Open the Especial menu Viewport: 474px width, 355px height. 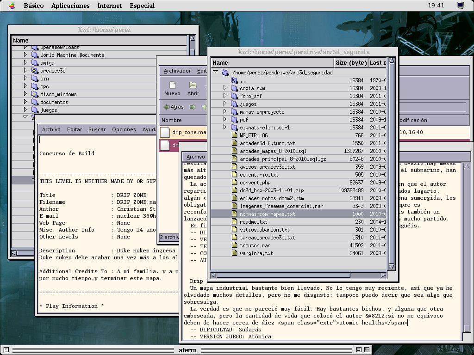[142, 6]
